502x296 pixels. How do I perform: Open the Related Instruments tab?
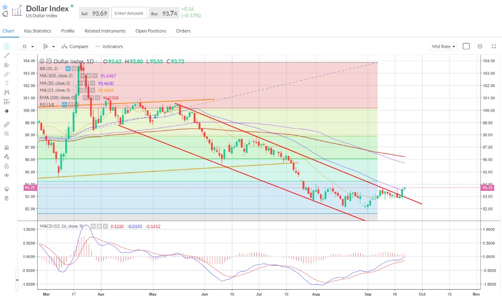click(x=105, y=31)
